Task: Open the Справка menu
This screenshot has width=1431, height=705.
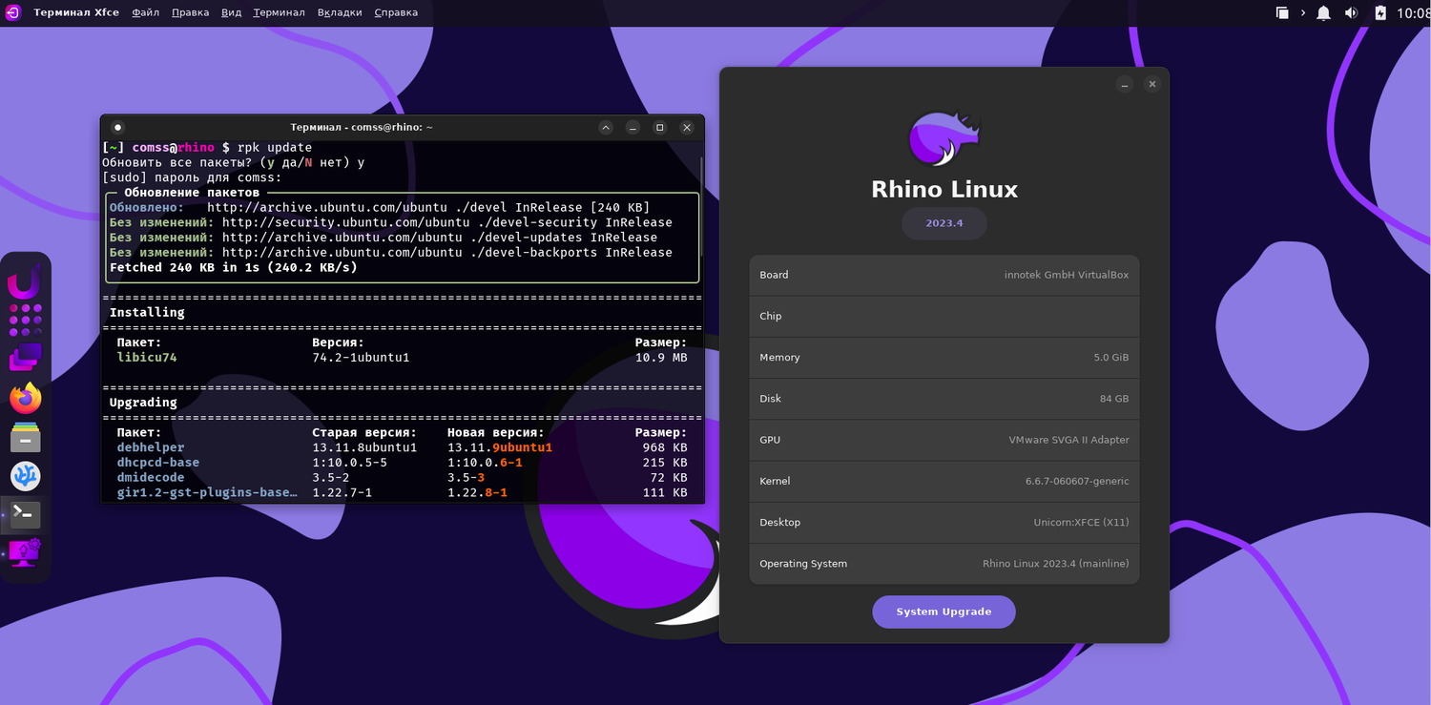Action: click(396, 12)
